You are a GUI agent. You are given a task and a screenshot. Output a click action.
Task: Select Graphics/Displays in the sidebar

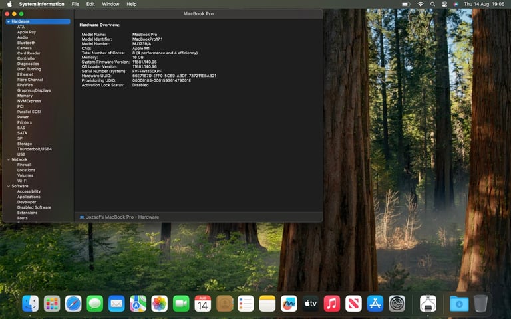pos(34,90)
